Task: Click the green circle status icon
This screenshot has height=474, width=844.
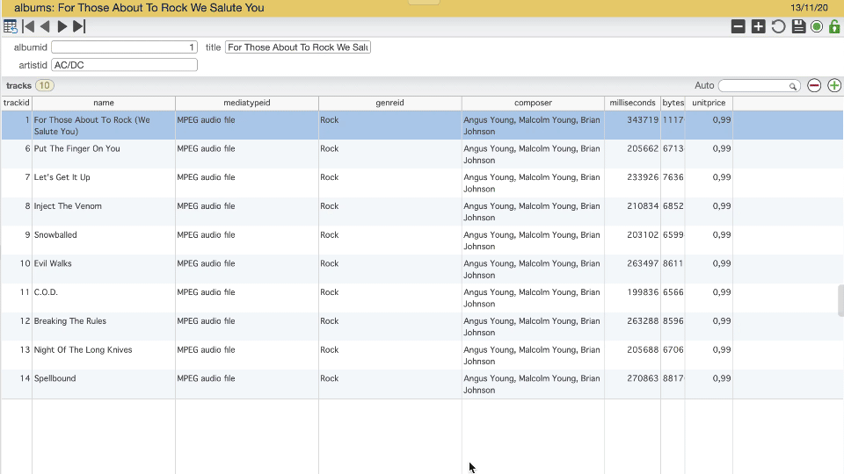Action: coord(817,26)
